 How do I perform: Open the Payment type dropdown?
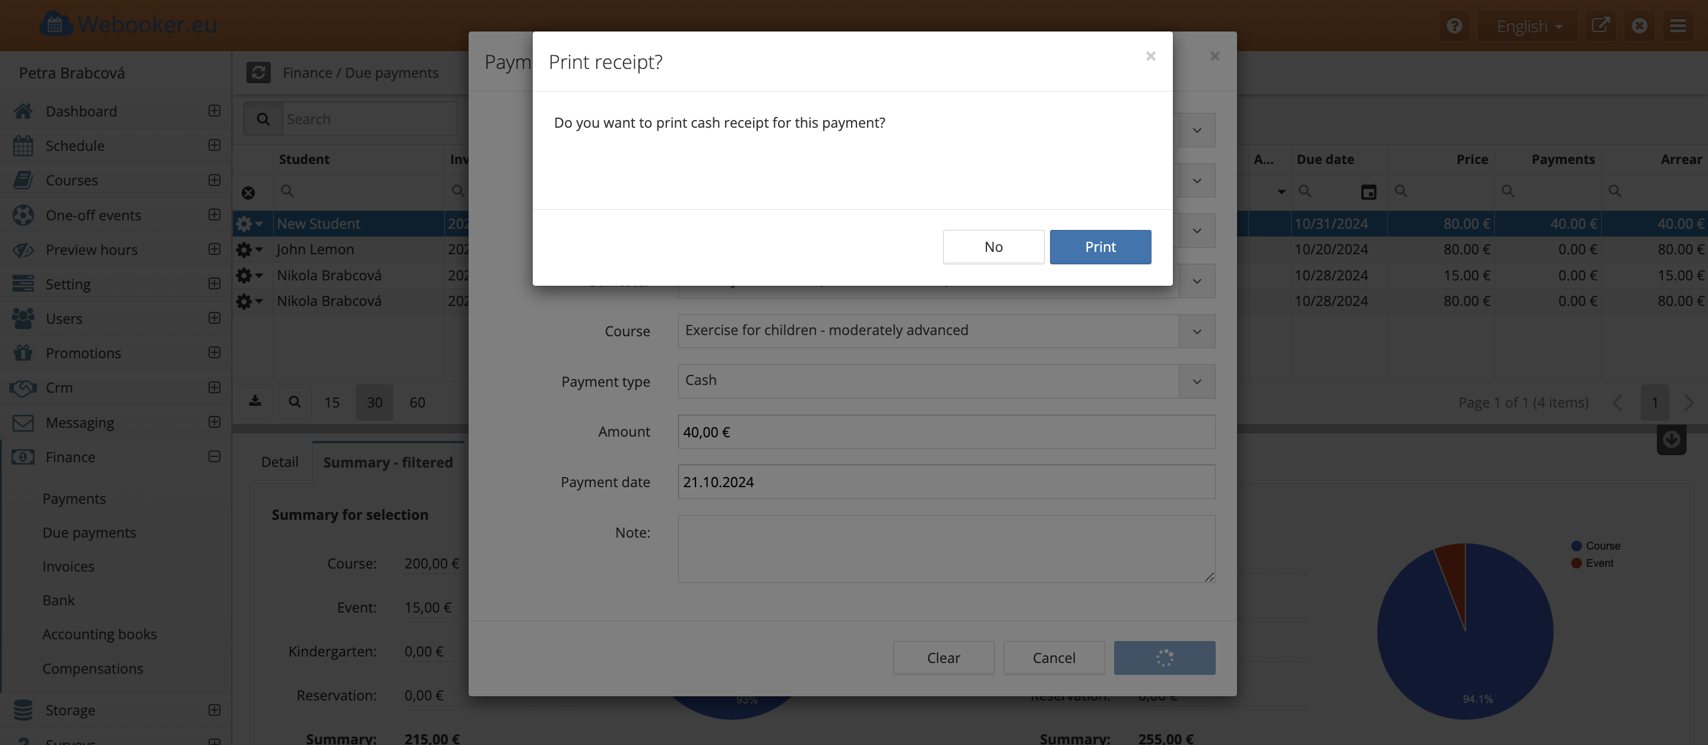tap(1196, 381)
